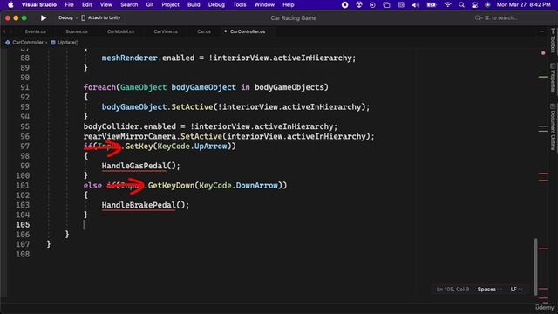Select the Attach to Unity target

tap(105, 17)
